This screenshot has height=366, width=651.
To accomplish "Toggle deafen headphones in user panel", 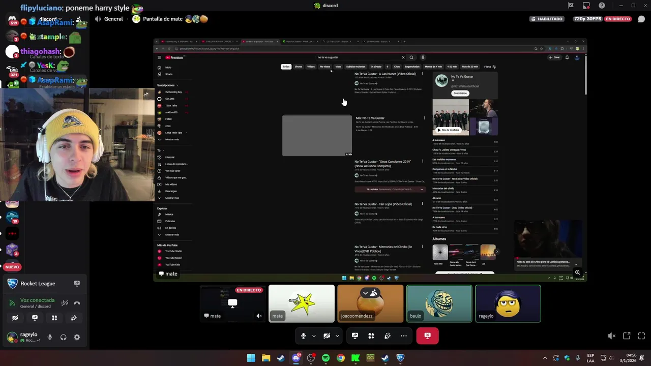I will coord(64,337).
